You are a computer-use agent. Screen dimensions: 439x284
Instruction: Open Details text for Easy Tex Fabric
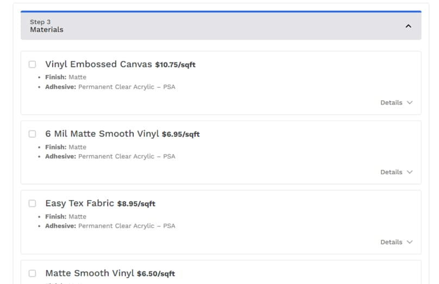click(x=391, y=242)
